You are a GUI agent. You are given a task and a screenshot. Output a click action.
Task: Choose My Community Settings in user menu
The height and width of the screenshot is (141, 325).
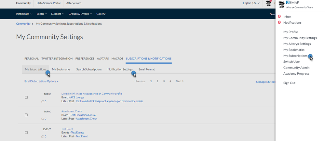coord(300,38)
